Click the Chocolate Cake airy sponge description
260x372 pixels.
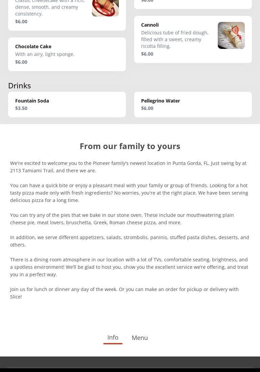(x=45, y=54)
